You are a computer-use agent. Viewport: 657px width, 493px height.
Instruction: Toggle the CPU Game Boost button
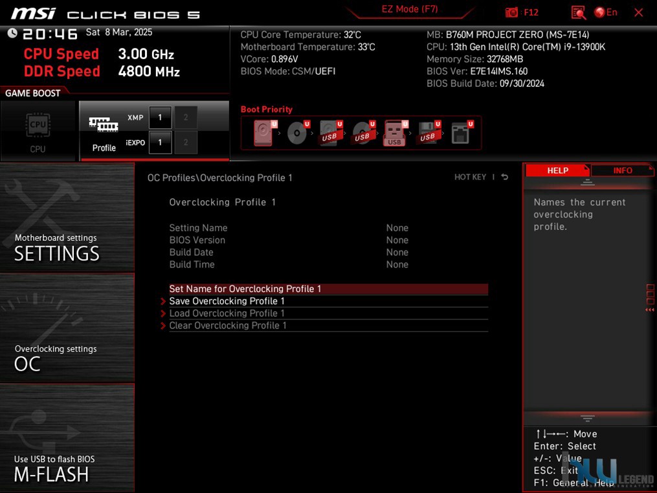38,131
